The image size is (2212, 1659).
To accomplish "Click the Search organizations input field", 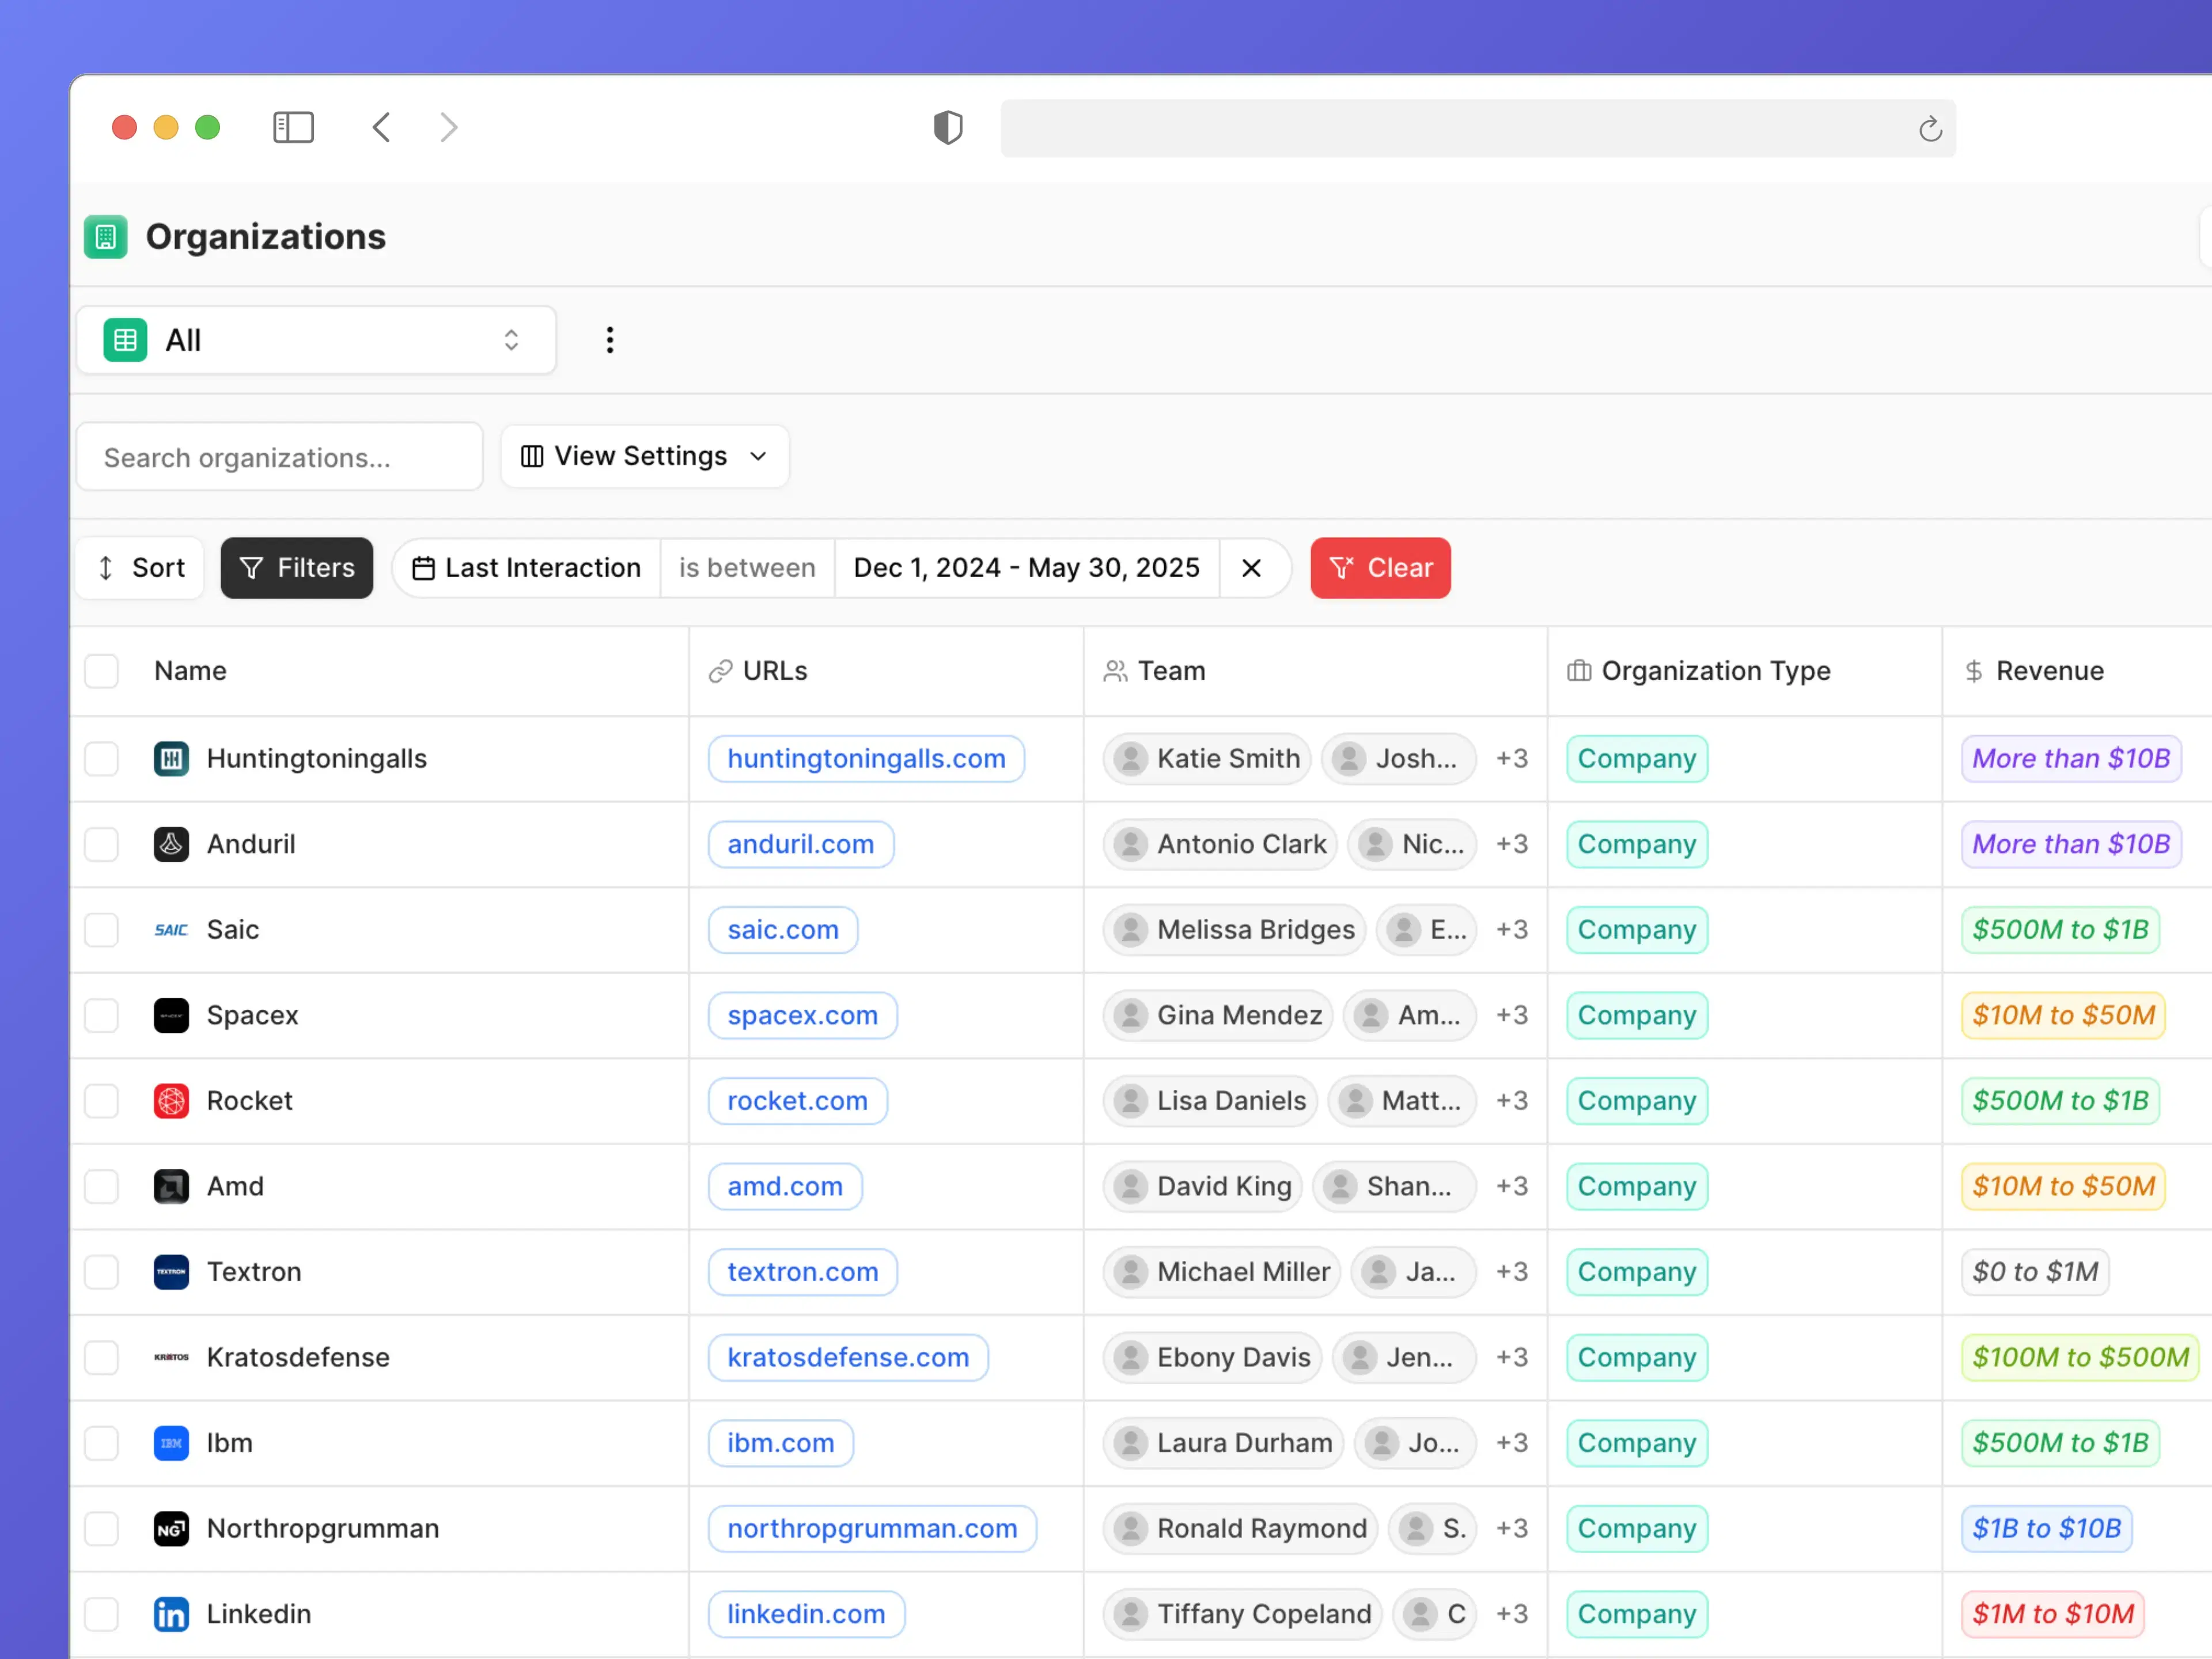I will [x=279, y=456].
